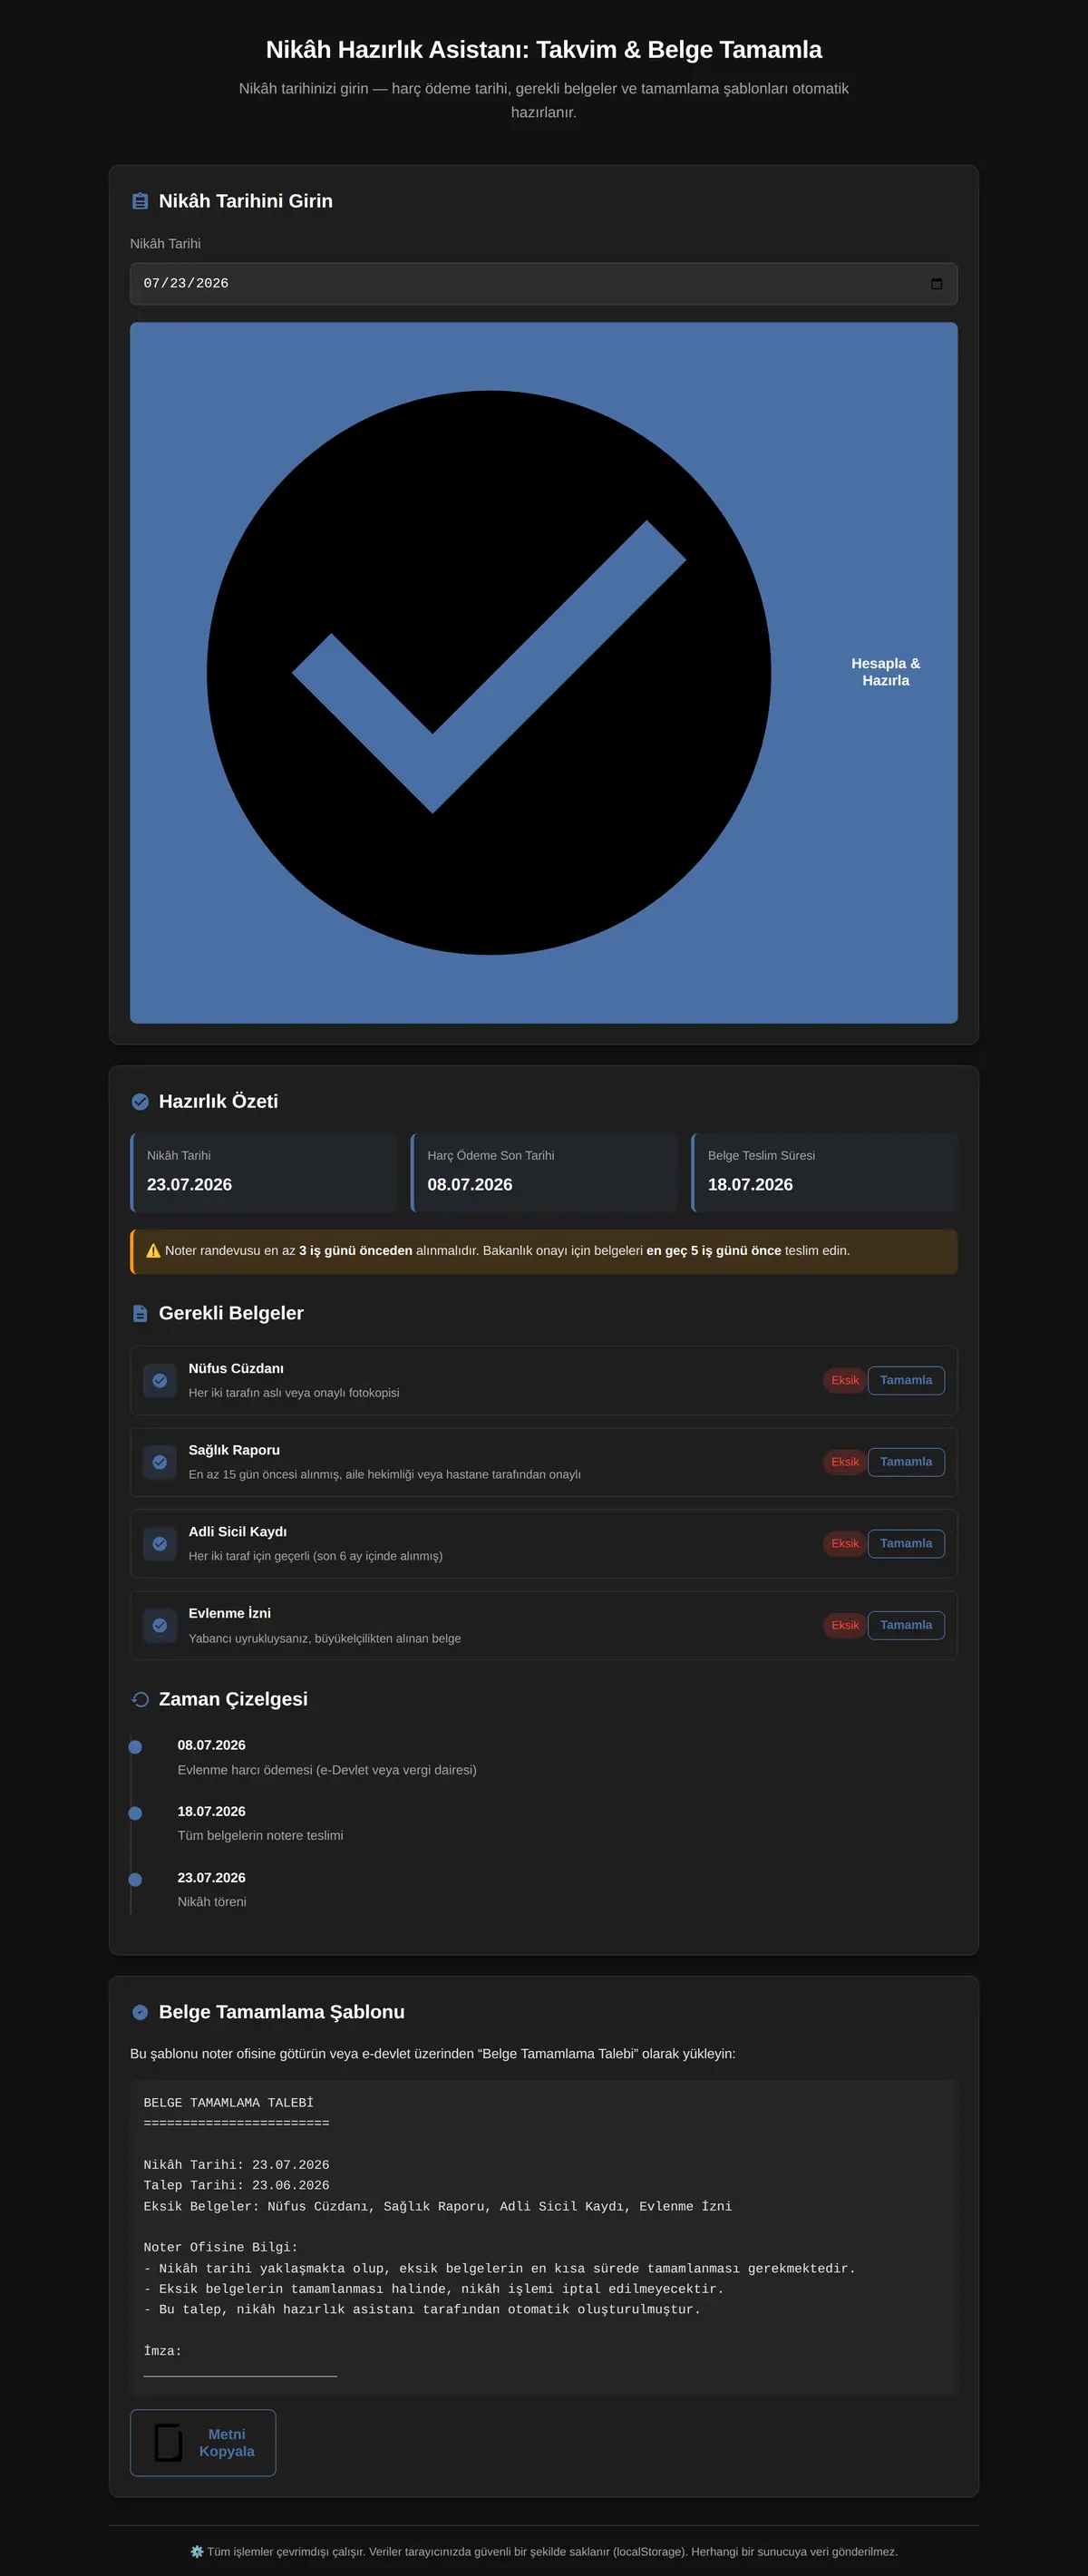This screenshot has height=2576, width=1088.
Task: Select the Belge Teslim Süresi card
Action: (824, 1172)
